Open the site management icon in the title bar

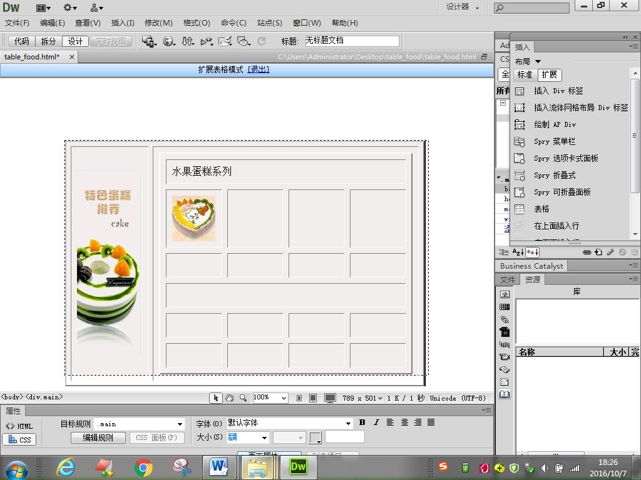[96, 7]
